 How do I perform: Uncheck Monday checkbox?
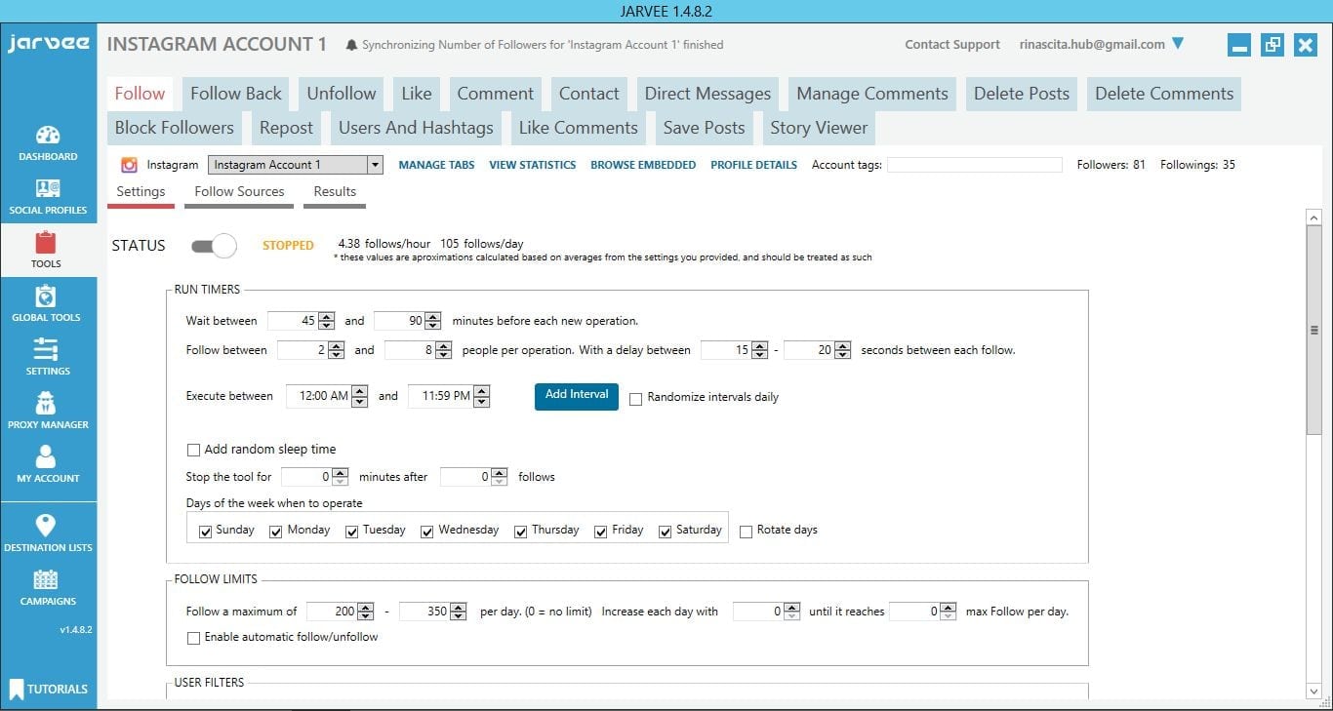[276, 532]
